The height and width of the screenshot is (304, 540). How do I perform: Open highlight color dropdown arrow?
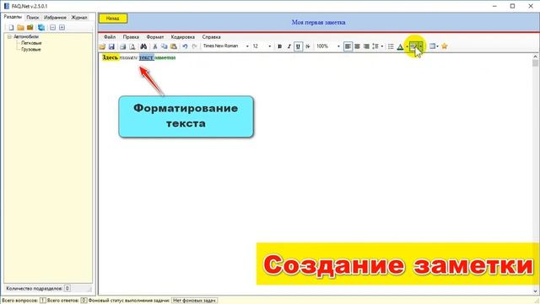coord(420,46)
